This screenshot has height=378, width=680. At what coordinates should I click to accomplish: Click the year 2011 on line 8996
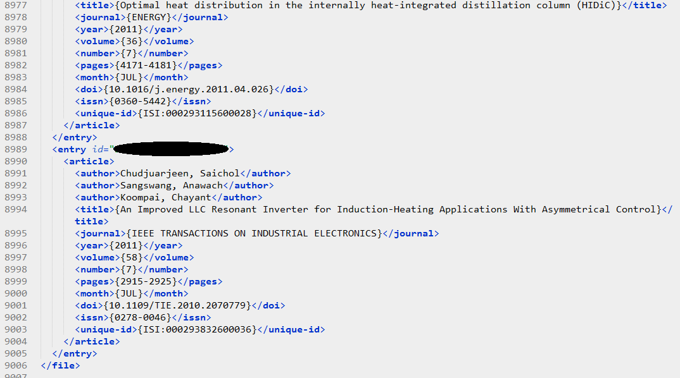pyautogui.click(x=126, y=245)
